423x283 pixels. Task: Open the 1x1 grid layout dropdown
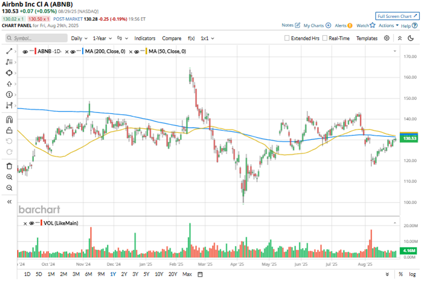click(x=207, y=38)
